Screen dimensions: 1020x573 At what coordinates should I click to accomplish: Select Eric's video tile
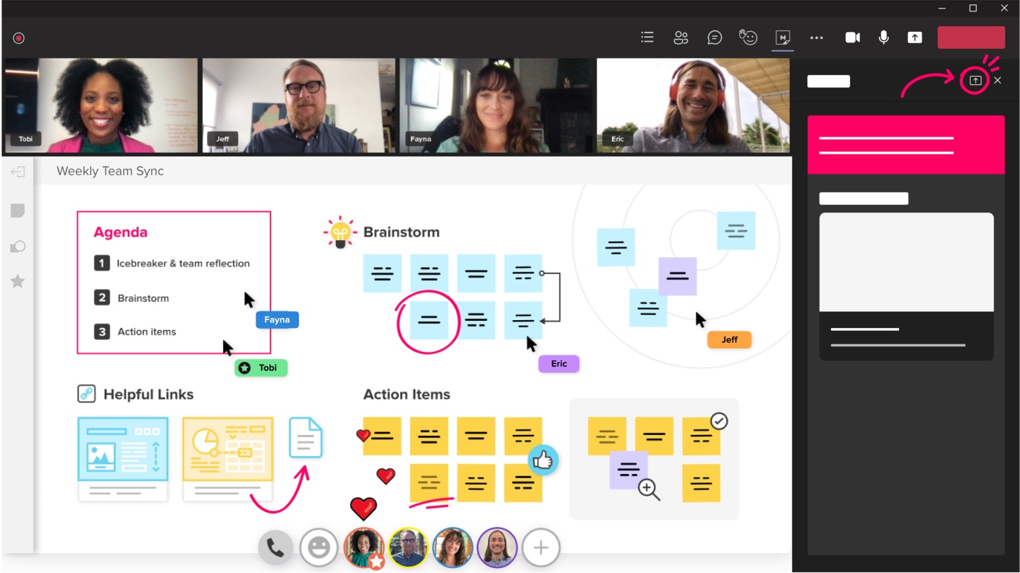(692, 105)
